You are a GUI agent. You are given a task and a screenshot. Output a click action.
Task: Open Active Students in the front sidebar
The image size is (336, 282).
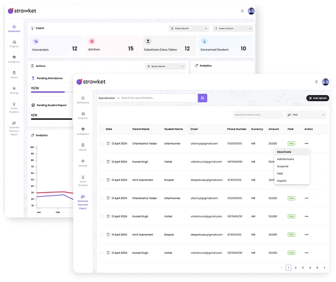pos(83,181)
